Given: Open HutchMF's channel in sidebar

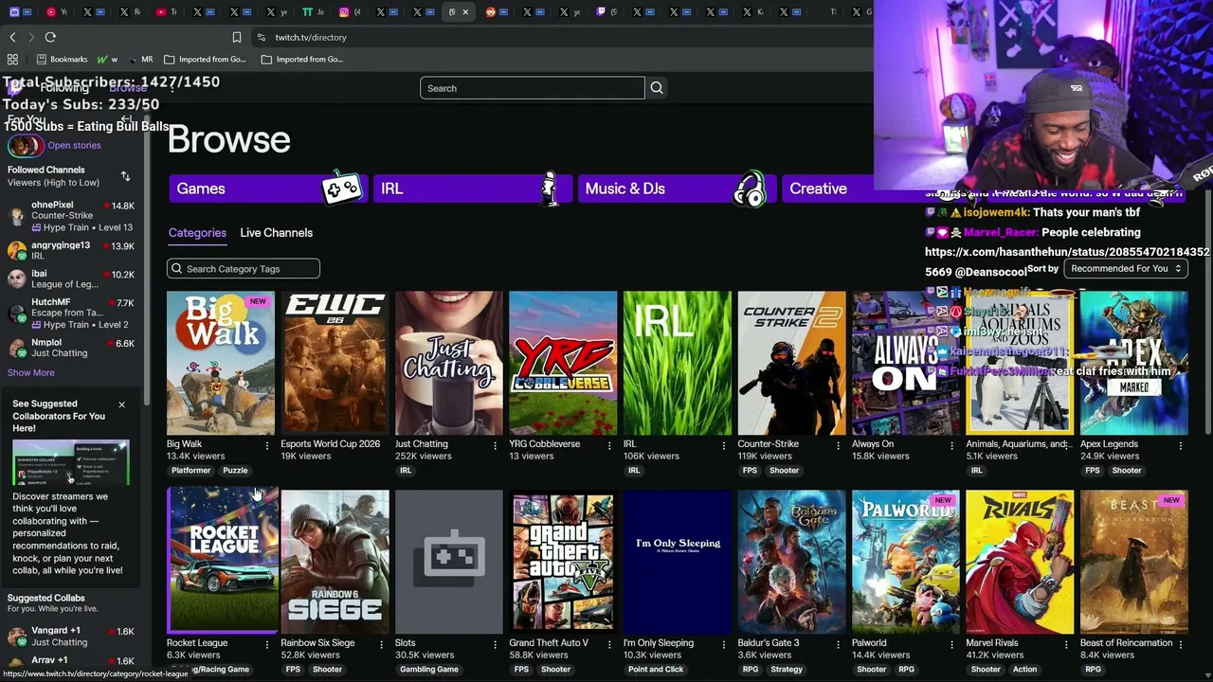Looking at the screenshot, I should click(72, 313).
